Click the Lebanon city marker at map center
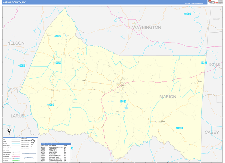This screenshot has height=163, width=225. [122, 85]
